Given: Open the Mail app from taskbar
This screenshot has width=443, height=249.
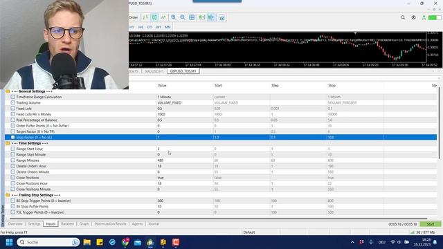Looking at the screenshot, I should [x=138, y=242].
